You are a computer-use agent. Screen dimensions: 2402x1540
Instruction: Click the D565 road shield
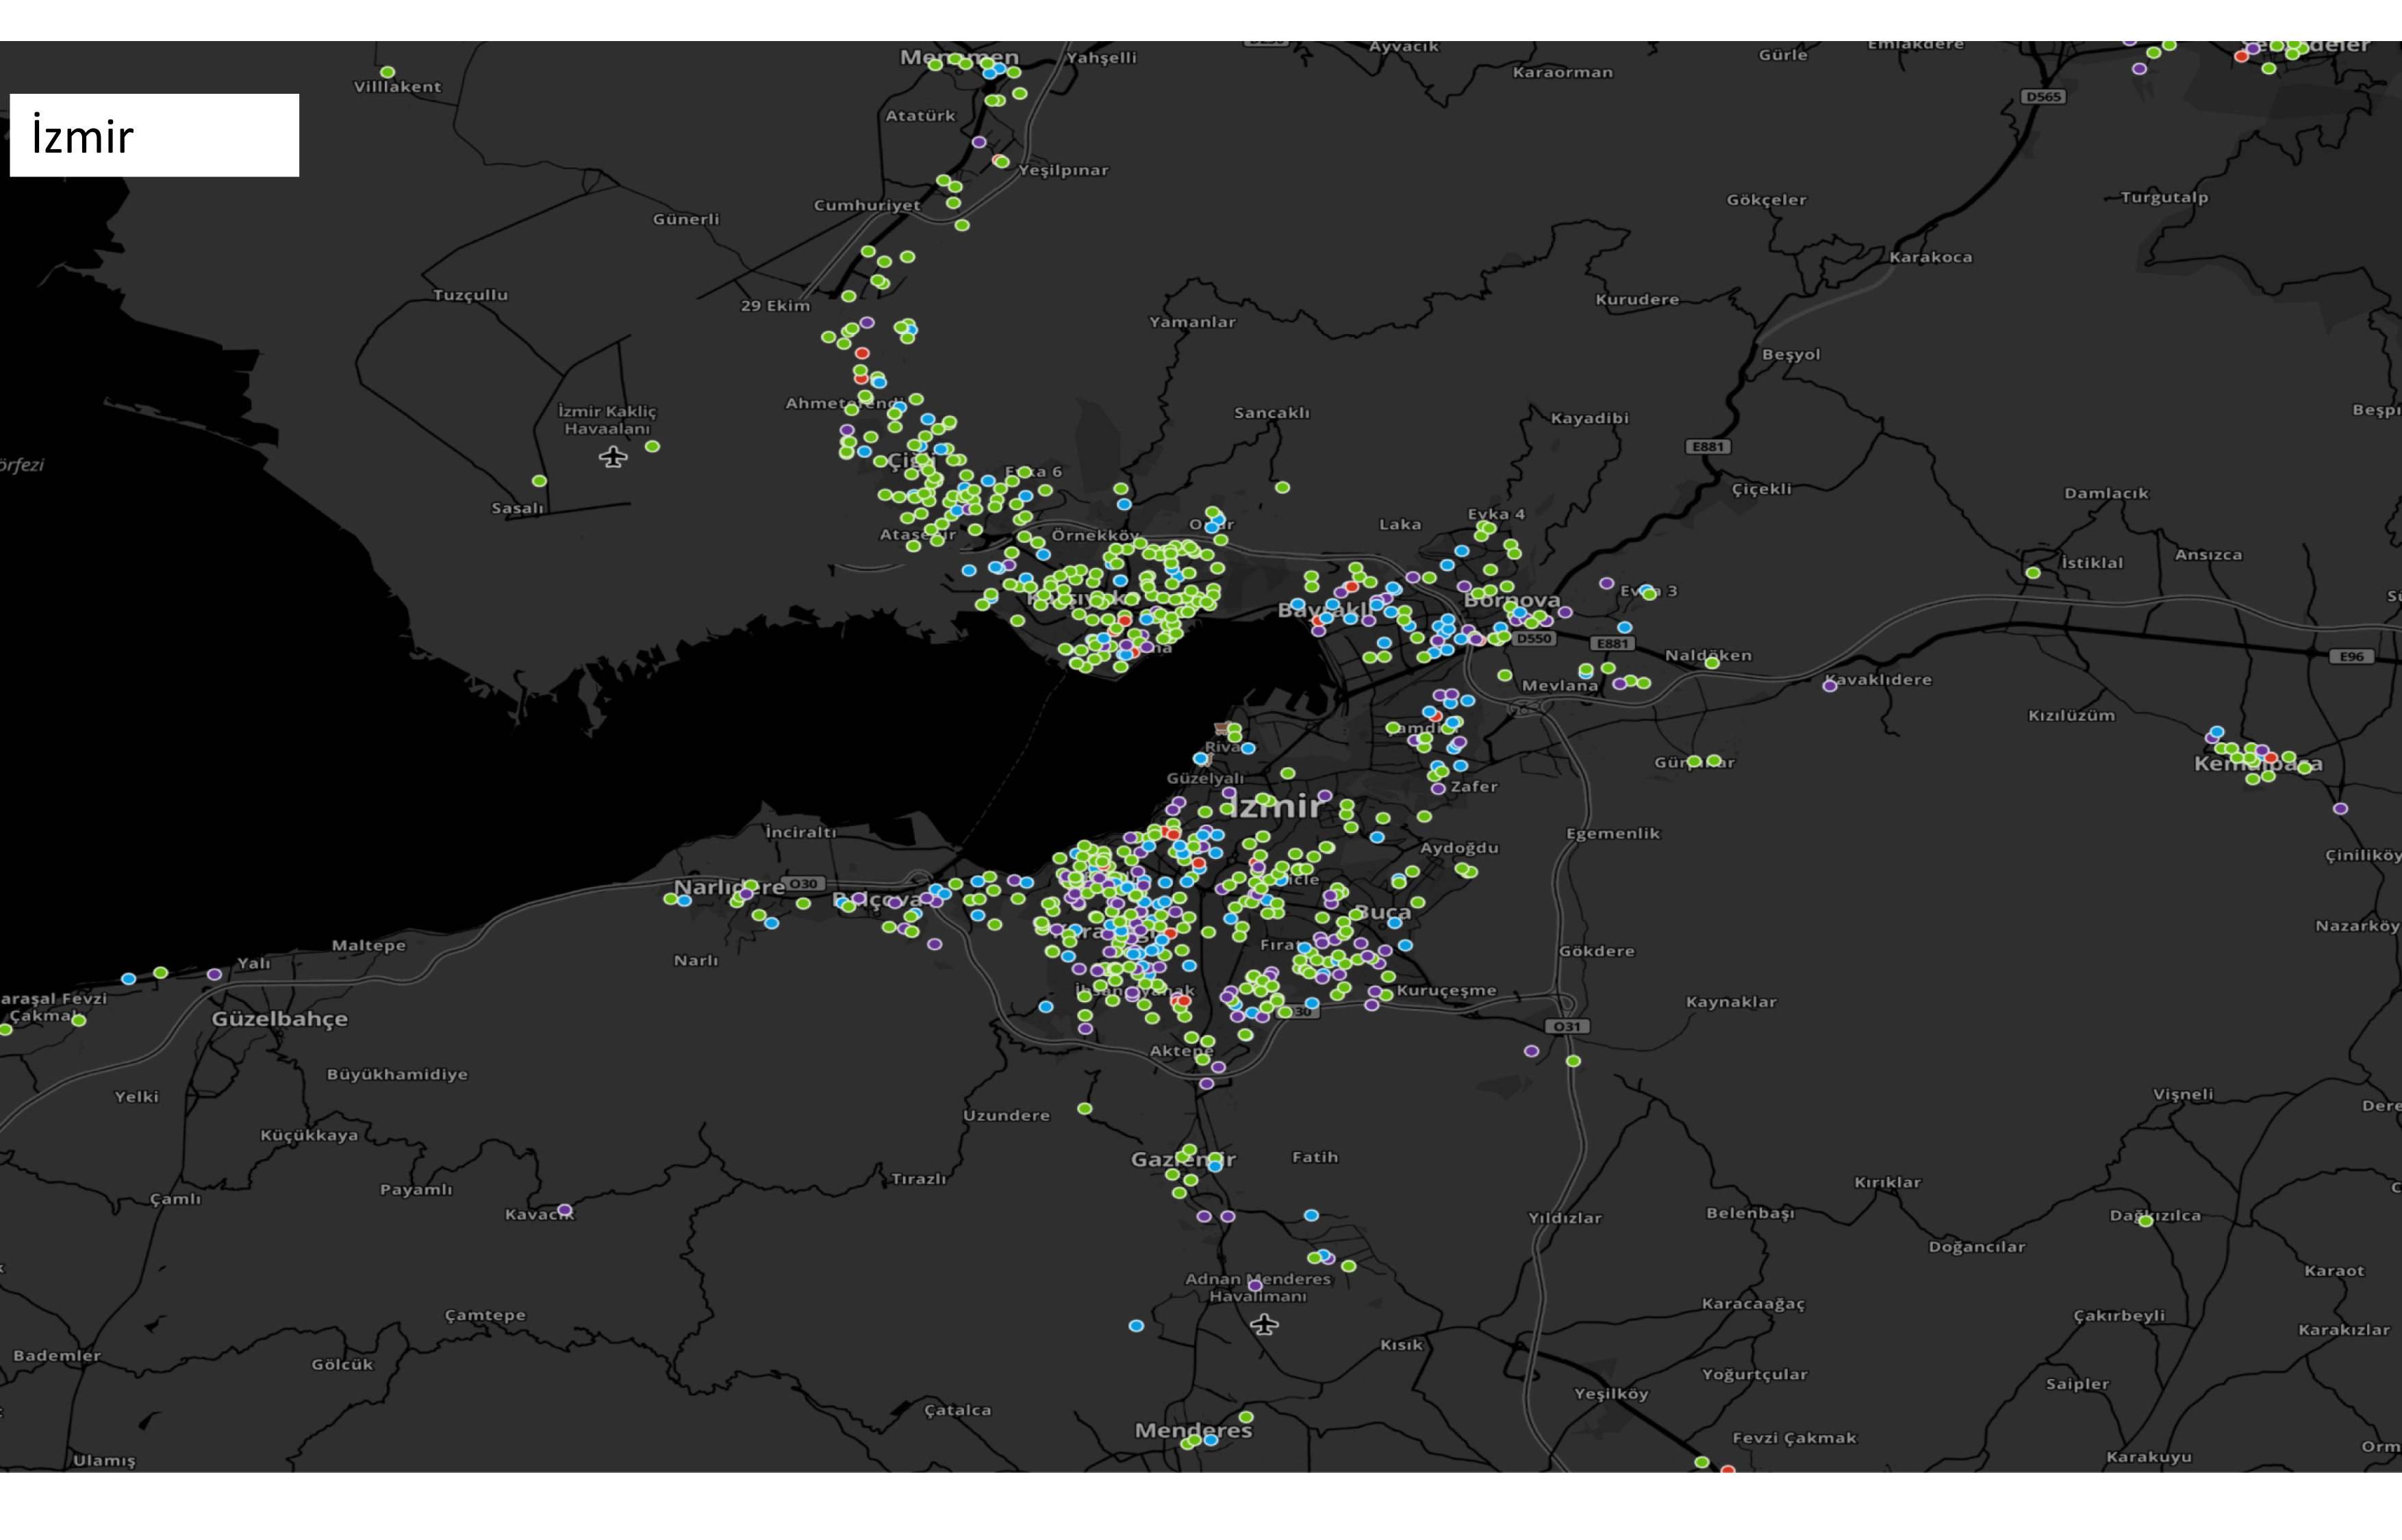click(2043, 97)
